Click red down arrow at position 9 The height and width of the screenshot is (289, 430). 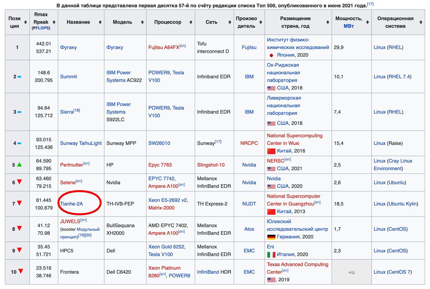pos(19,250)
